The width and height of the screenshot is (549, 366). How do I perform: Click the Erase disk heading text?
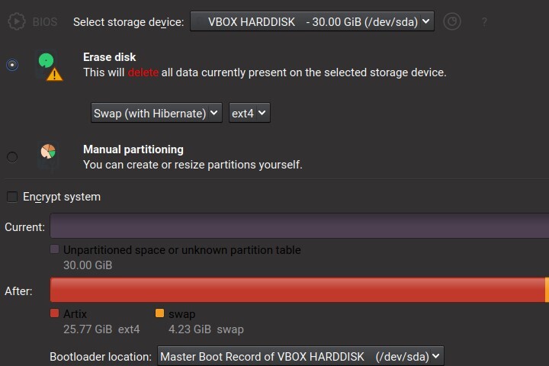pyautogui.click(x=110, y=57)
